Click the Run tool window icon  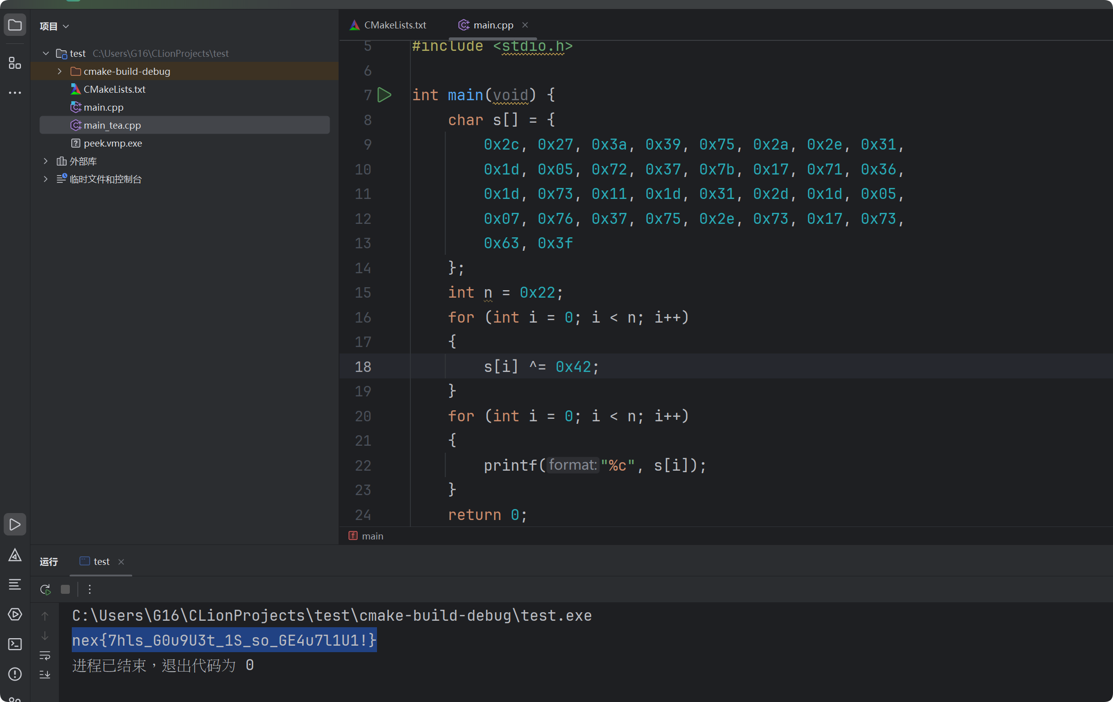[15, 525]
